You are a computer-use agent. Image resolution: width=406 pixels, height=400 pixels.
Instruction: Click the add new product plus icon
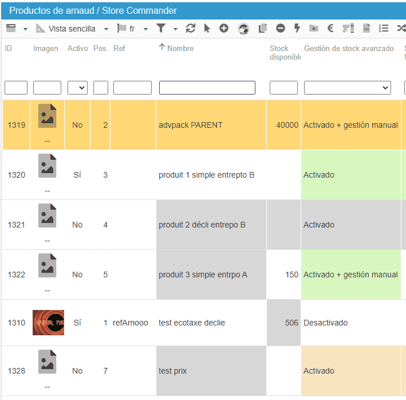tap(224, 28)
